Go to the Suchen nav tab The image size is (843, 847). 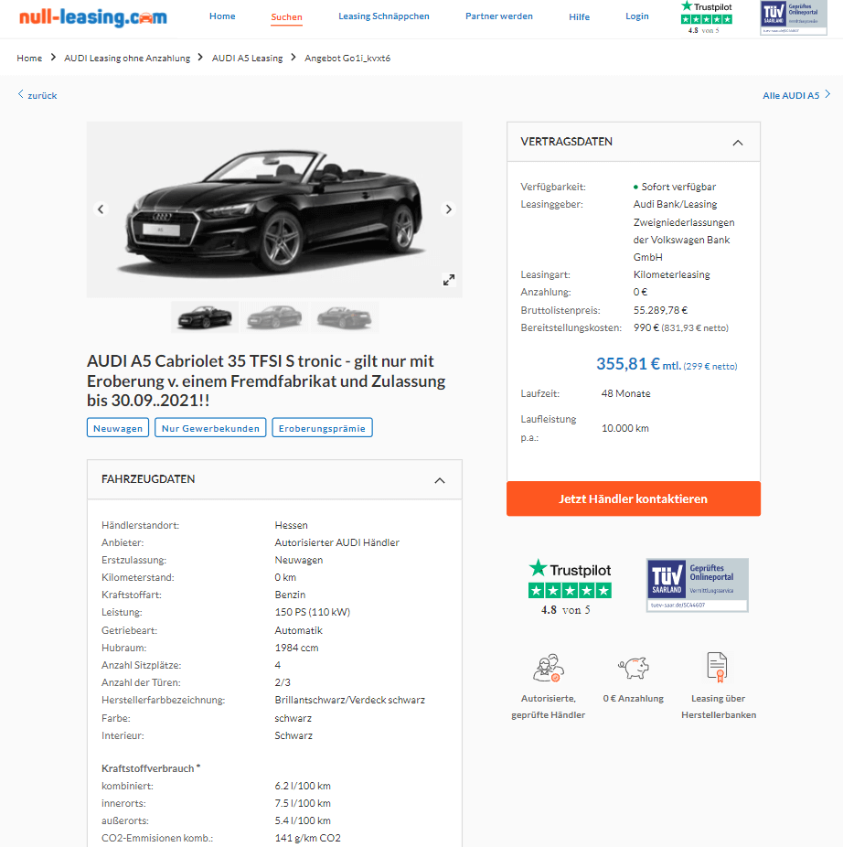286,17
